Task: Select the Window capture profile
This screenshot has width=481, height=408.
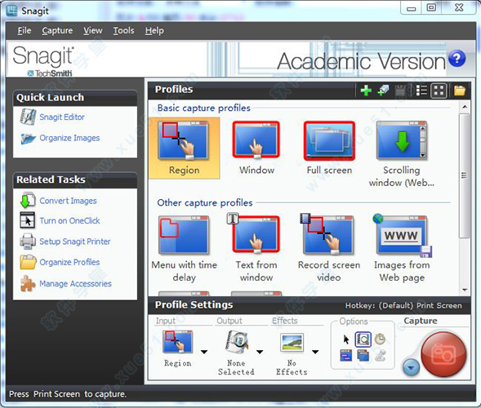Action: pos(256,148)
